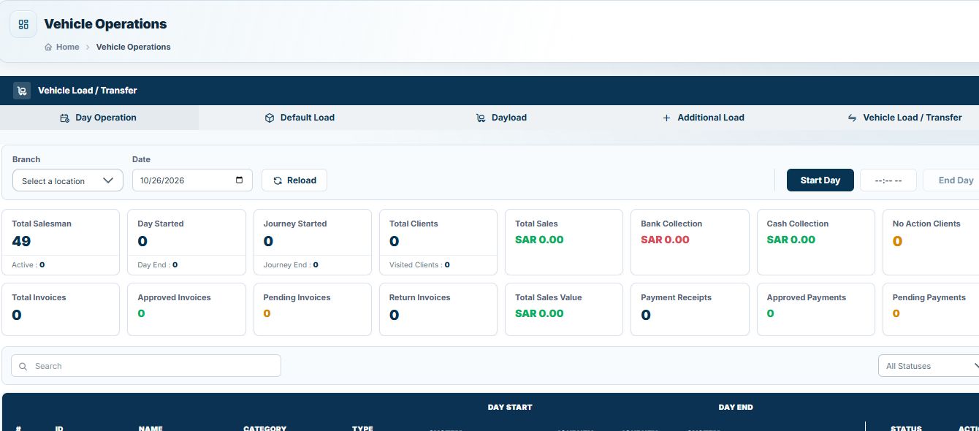Open the Branch location dropdown
This screenshot has width=979, height=431.
coord(68,180)
